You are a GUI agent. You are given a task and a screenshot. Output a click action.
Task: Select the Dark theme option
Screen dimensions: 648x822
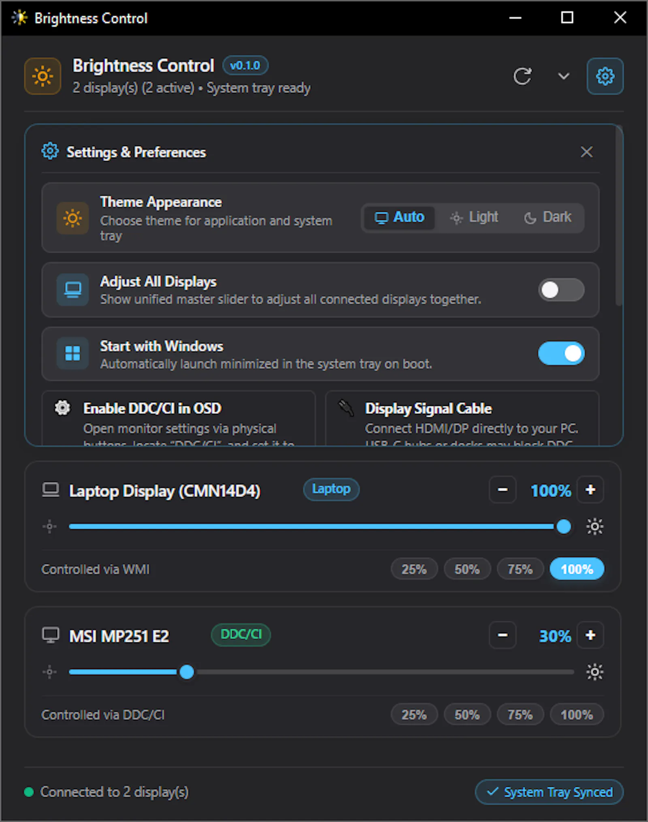click(x=548, y=218)
